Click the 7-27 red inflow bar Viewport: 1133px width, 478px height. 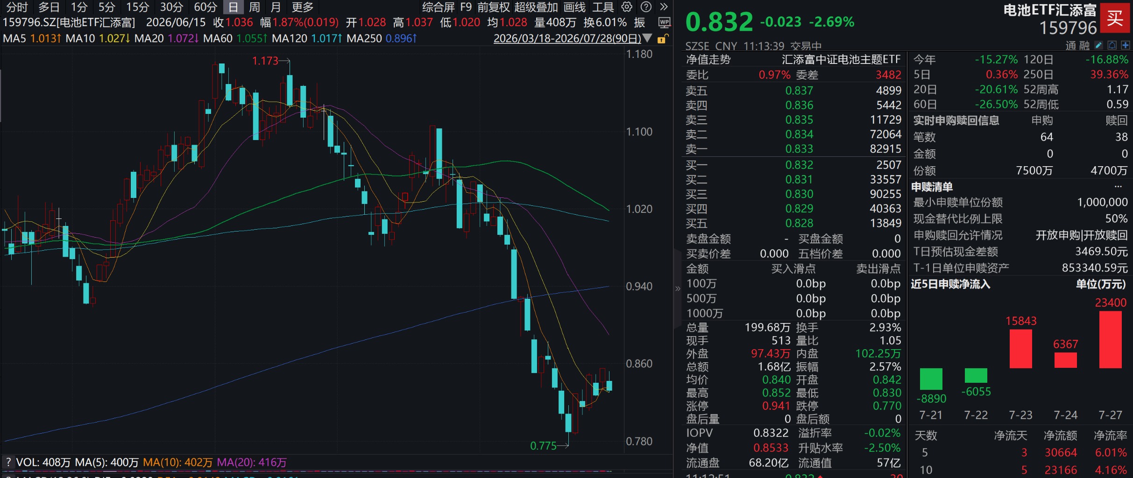pyautogui.click(x=1110, y=339)
